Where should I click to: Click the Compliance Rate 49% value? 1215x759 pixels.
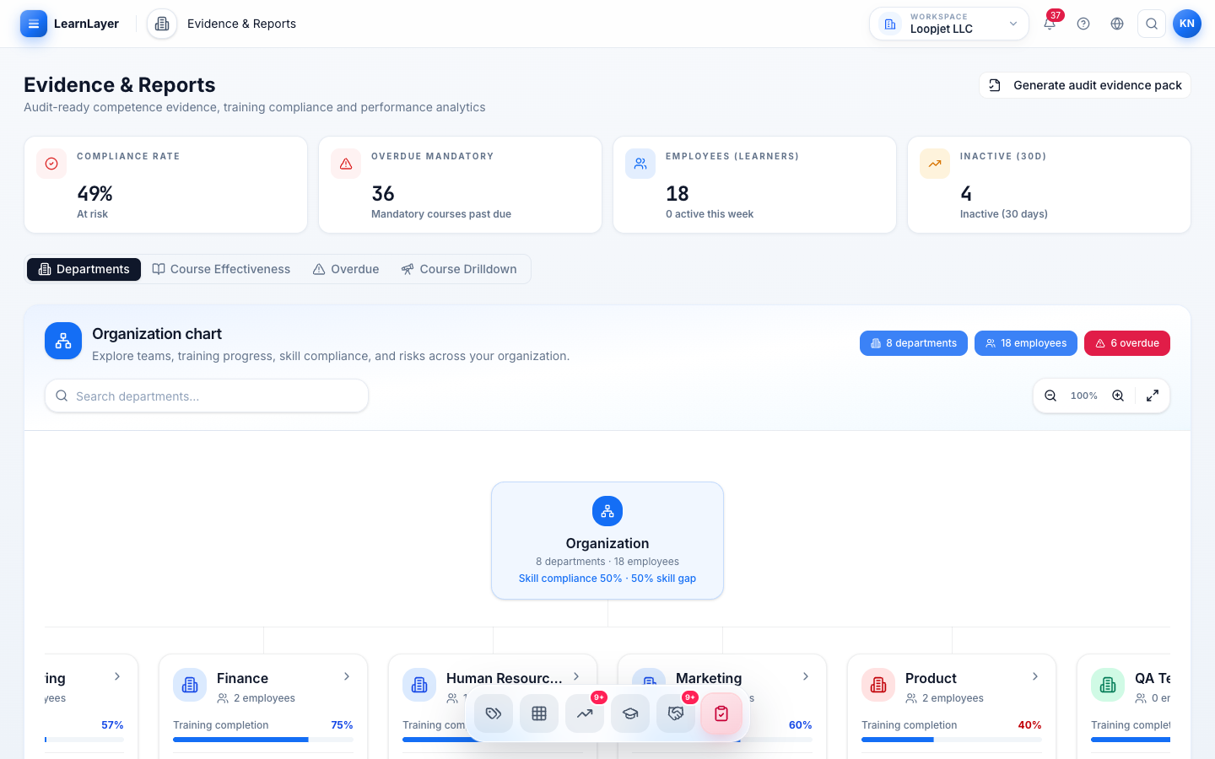click(x=94, y=194)
